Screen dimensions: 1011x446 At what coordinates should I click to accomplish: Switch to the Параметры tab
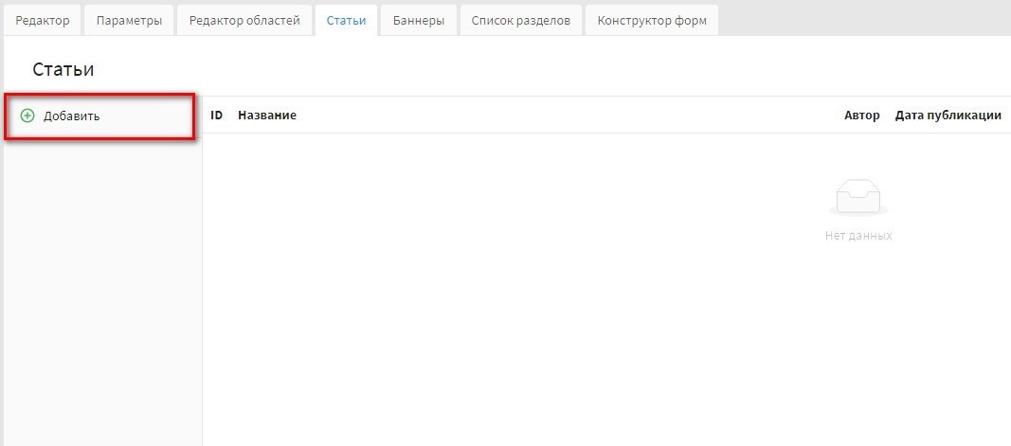pos(129,21)
